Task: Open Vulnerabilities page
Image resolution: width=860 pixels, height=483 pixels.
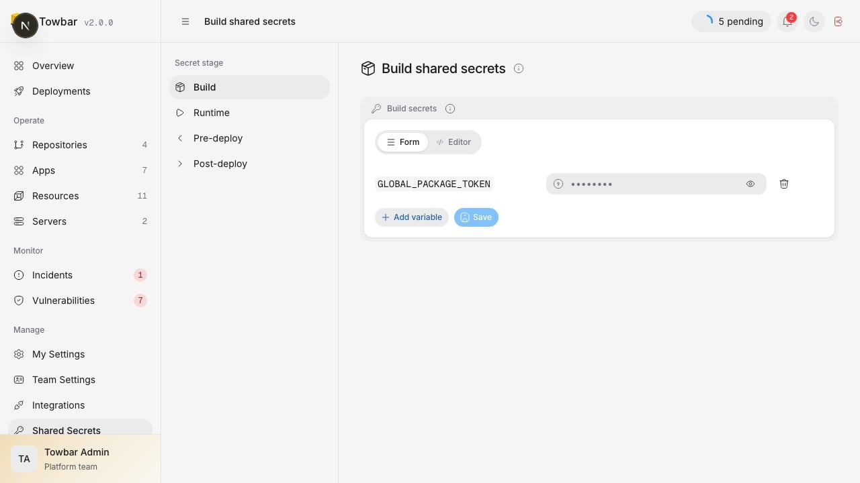Action: 80,301
